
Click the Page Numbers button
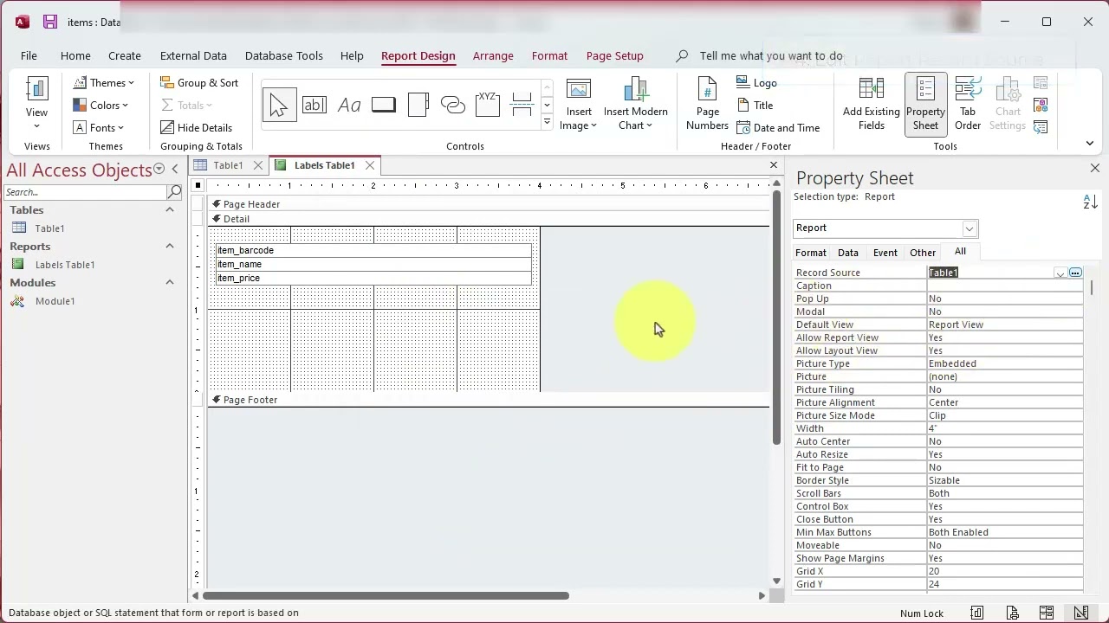click(x=707, y=104)
